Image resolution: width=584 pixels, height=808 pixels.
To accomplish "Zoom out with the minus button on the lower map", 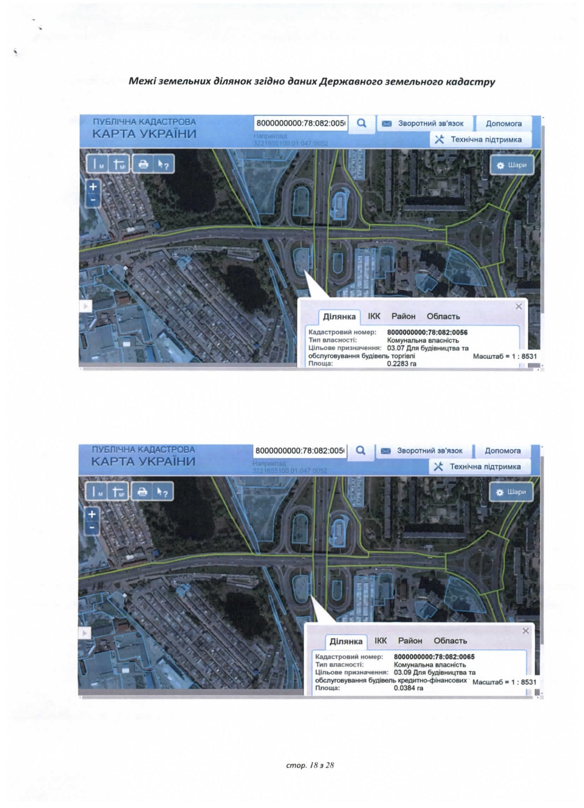I will (92, 528).
